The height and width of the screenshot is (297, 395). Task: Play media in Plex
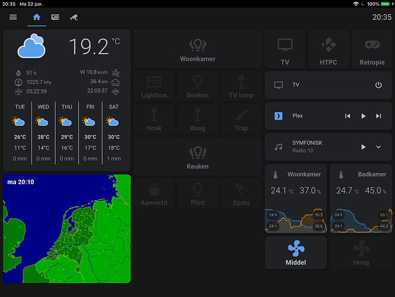point(363,116)
